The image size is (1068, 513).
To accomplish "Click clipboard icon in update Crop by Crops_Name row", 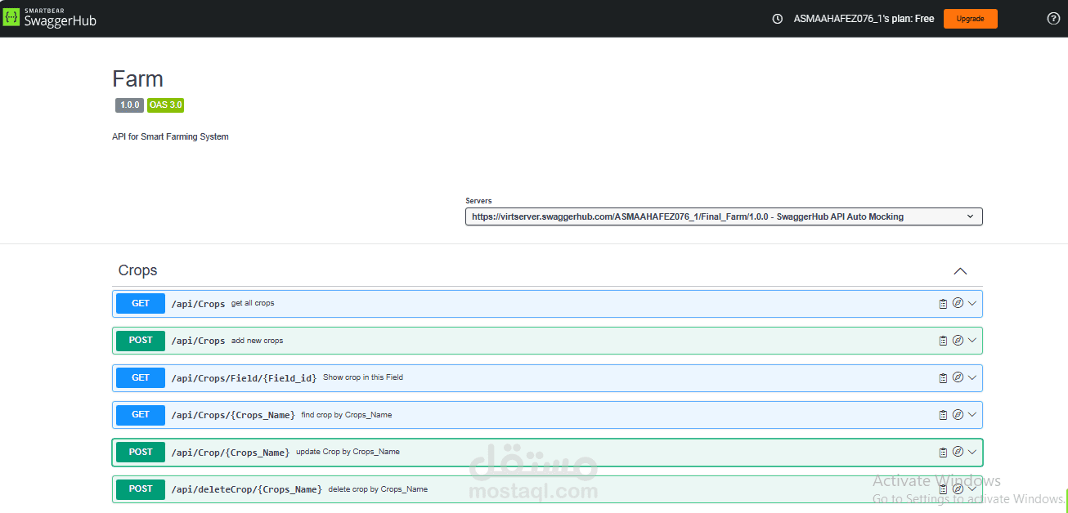I will click(x=943, y=453).
